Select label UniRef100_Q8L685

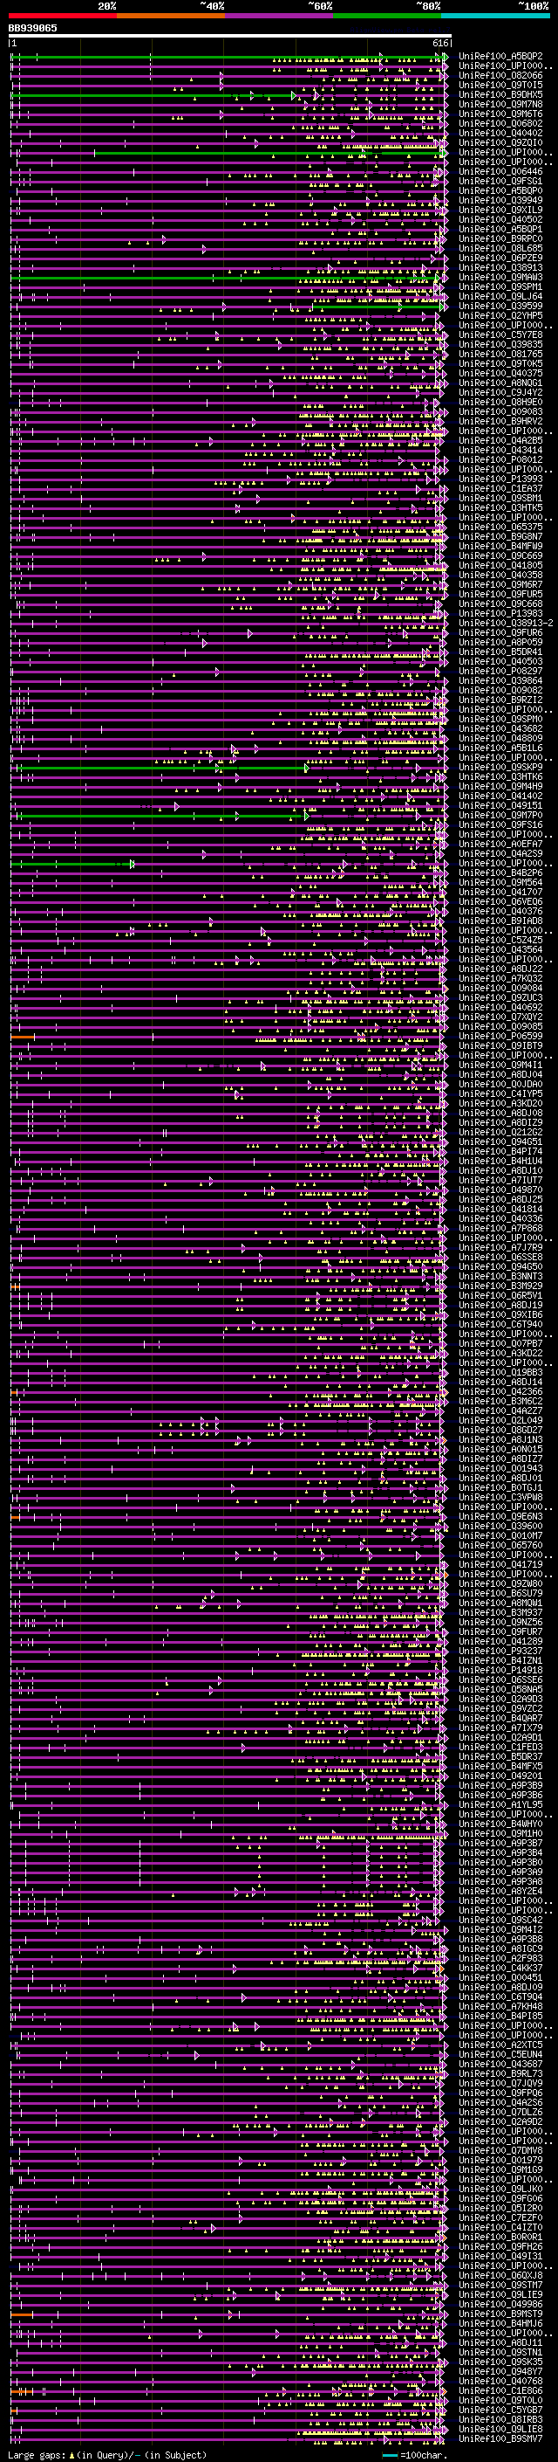click(500, 249)
